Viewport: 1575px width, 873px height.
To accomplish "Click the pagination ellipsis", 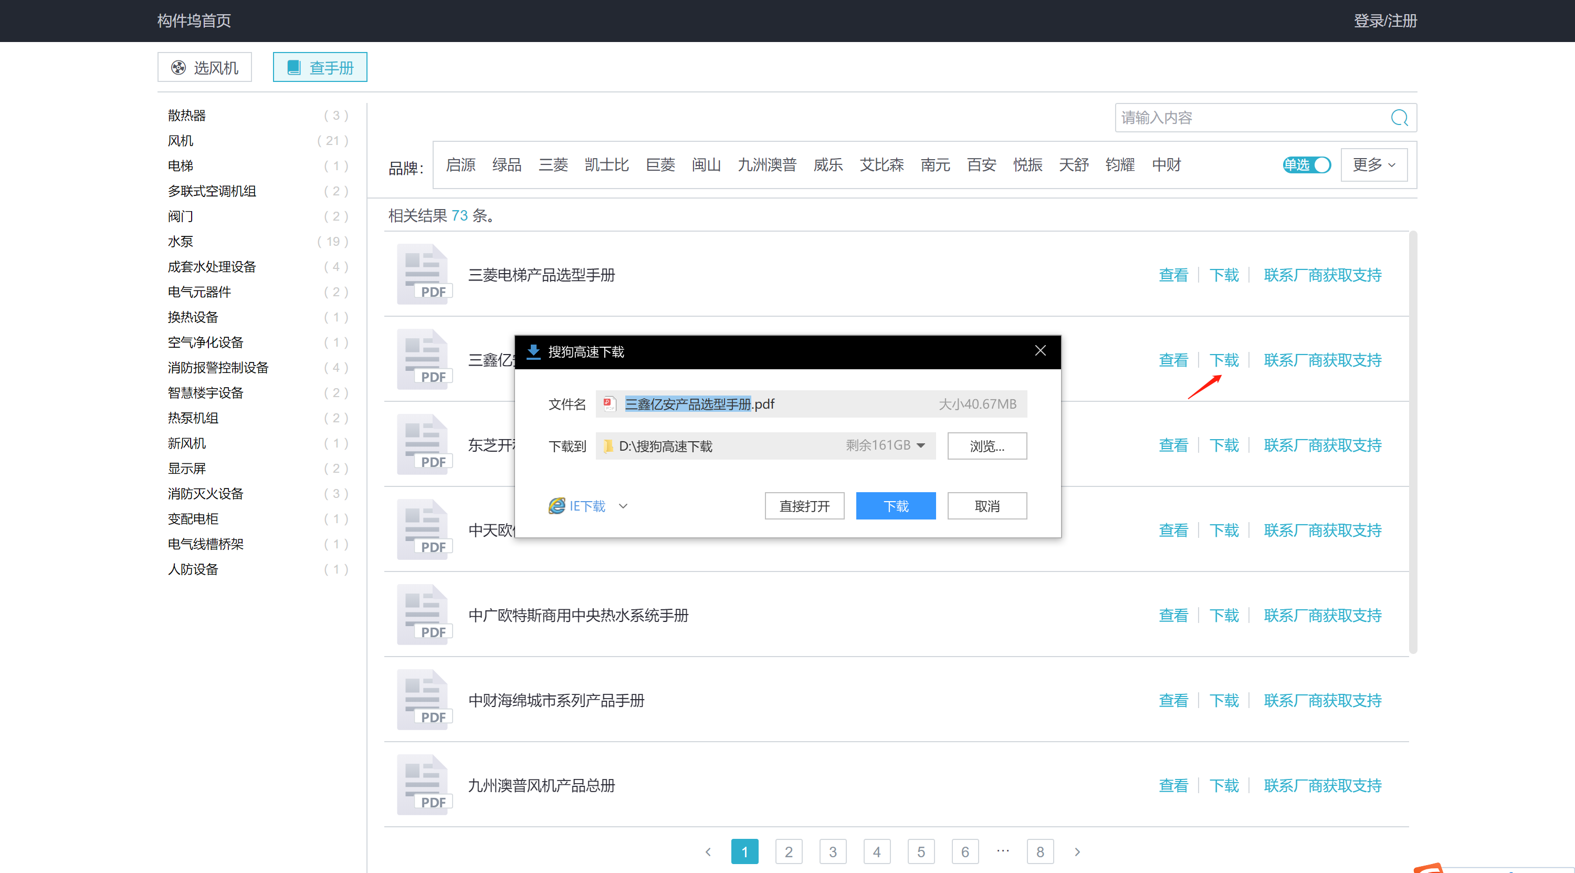I will click(1003, 850).
